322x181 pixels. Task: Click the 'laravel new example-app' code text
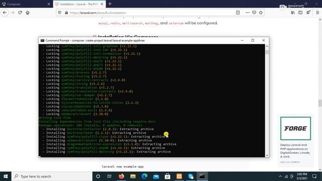coord(123,166)
